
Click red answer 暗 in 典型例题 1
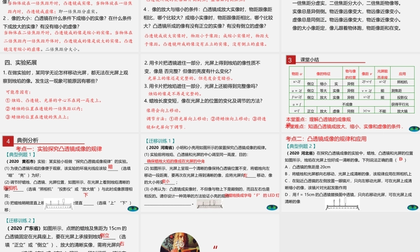(x=110, y=167)
